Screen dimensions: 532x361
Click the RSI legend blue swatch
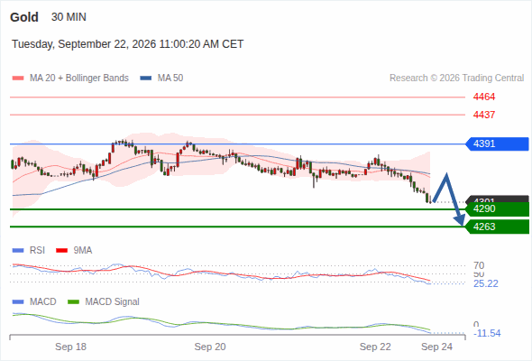click(18, 251)
